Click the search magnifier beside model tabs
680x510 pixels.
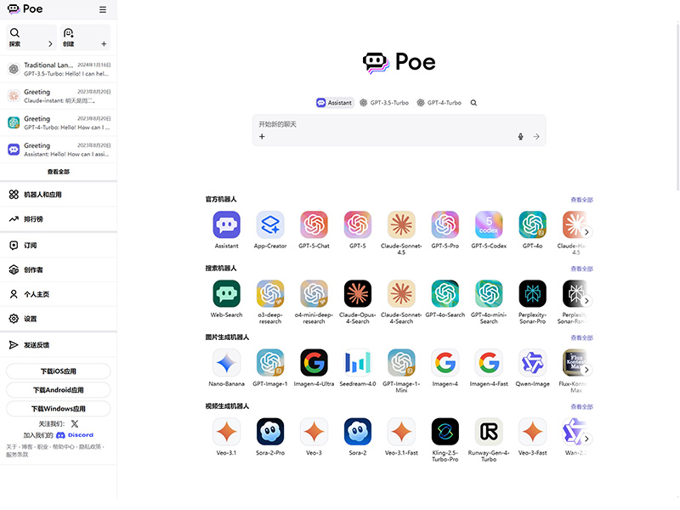coord(473,102)
